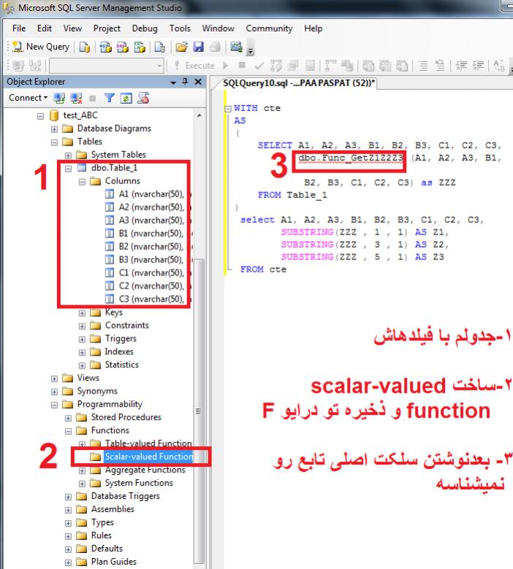
Task: Open the Help menu
Action: click(x=313, y=28)
